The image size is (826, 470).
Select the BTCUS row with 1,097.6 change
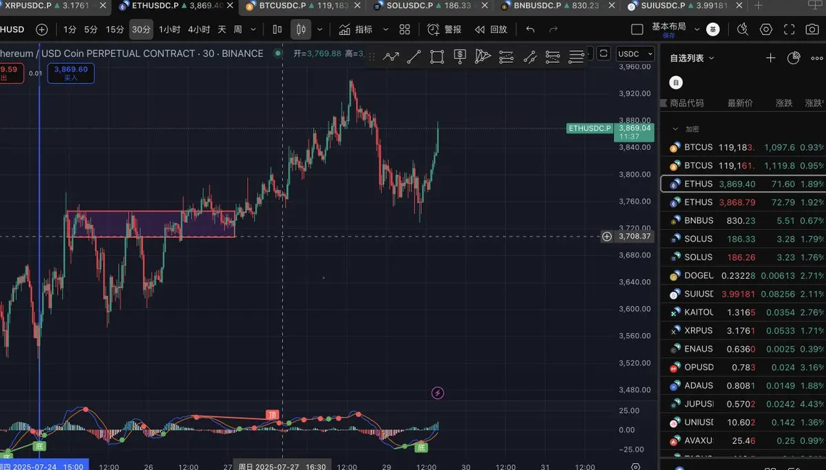[x=743, y=147]
